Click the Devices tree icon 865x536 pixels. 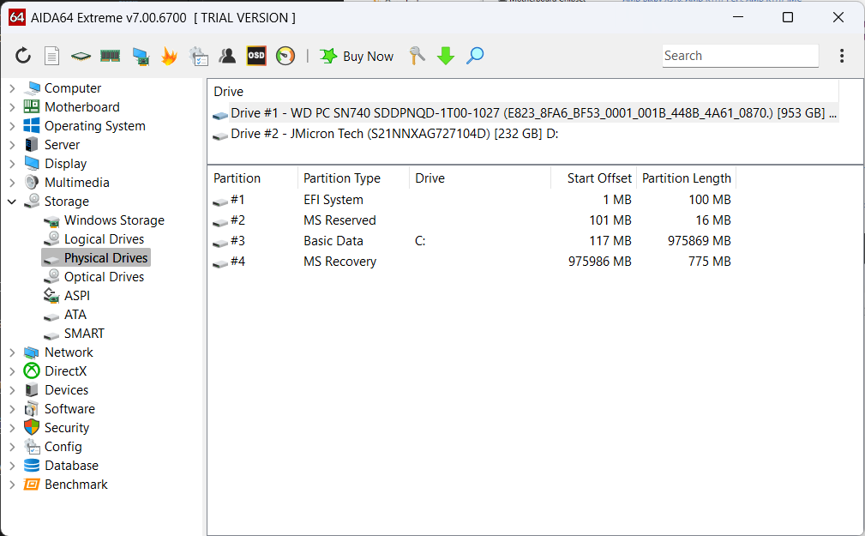pyautogui.click(x=32, y=390)
